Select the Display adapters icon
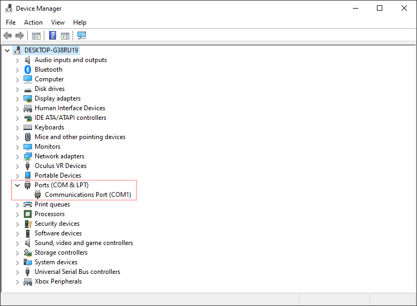417x306 pixels. coord(28,98)
